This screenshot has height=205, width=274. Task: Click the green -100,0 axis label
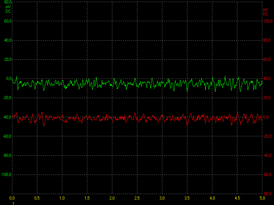click(x=7, y=175)
